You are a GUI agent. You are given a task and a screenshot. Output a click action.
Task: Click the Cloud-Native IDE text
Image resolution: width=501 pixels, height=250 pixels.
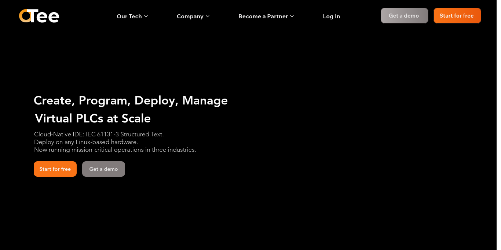pos(59,134)
